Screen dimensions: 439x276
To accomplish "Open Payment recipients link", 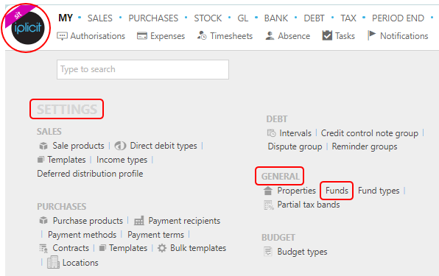I will click(x=184, y=221).
